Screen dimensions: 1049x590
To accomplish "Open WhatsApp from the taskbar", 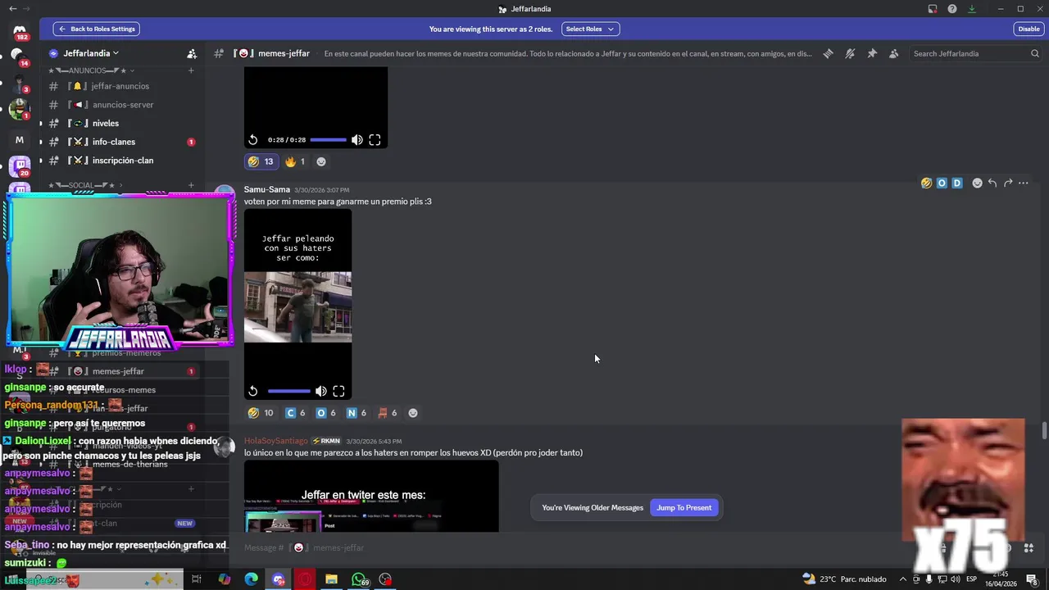I will click(x=359, y=579).
